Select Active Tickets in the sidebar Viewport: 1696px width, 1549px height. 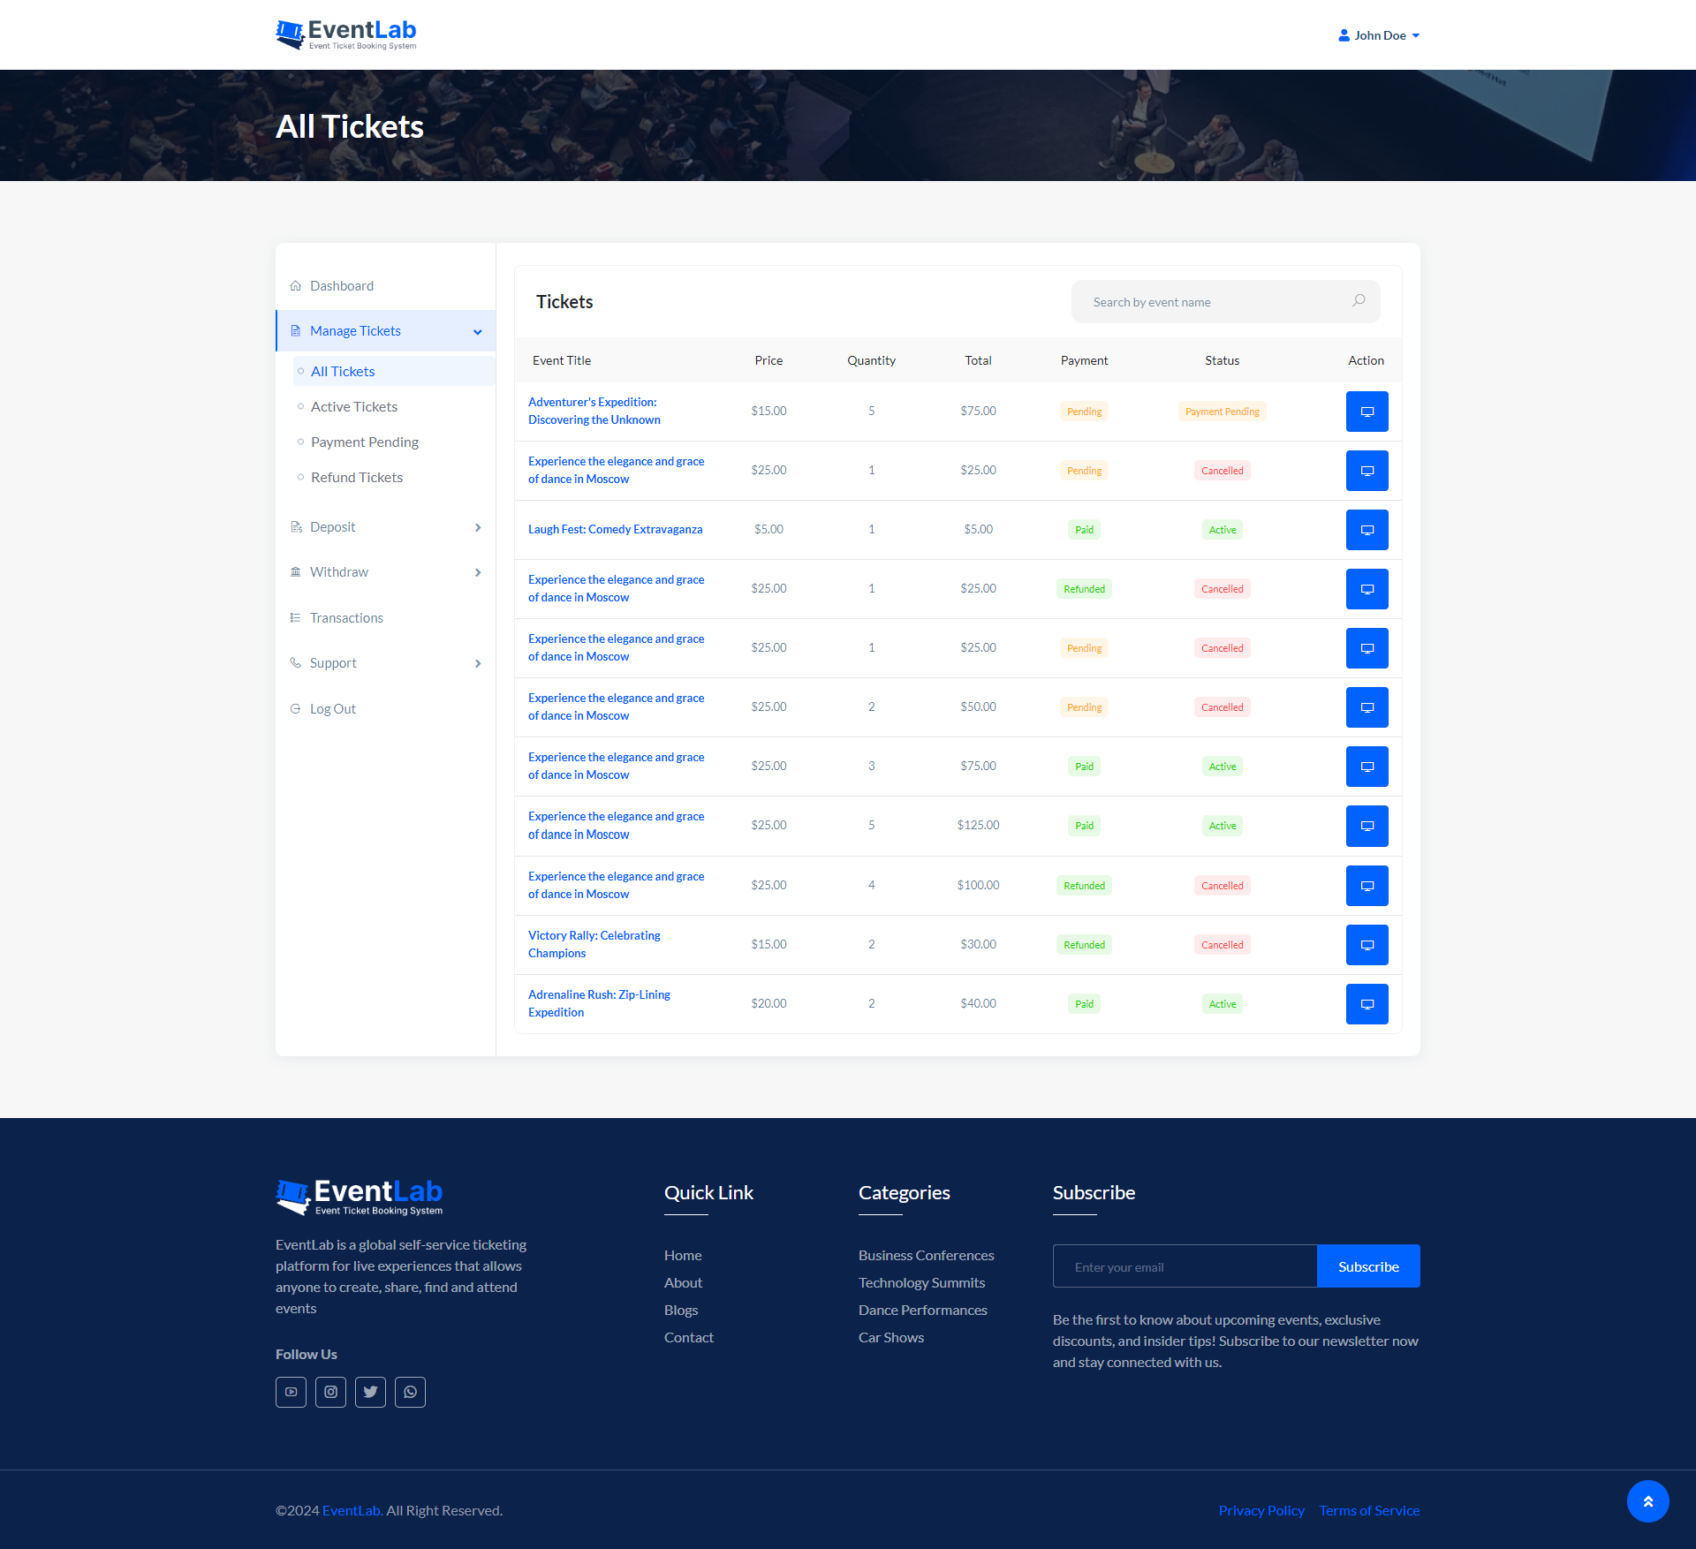pos(353,406)
